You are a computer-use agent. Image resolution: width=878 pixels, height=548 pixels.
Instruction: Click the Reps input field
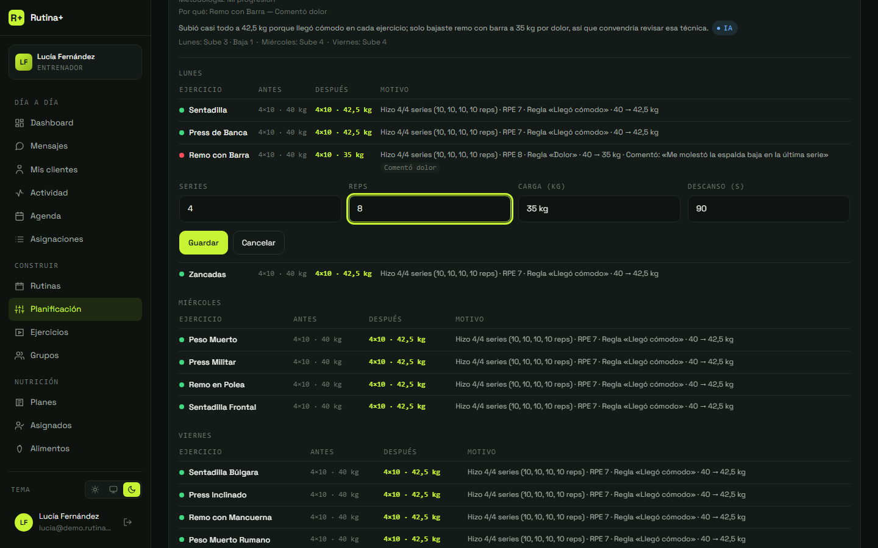(x=430, y=209)
